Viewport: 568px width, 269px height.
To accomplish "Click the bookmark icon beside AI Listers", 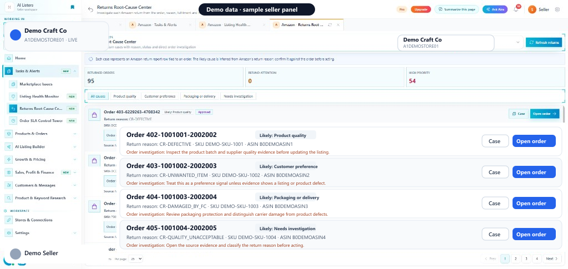I will 73,7.
